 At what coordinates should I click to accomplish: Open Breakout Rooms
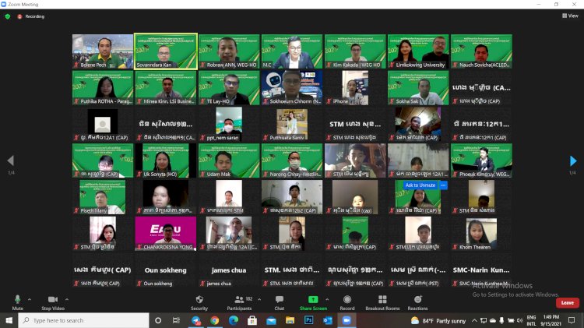click(x=382, y=302)
